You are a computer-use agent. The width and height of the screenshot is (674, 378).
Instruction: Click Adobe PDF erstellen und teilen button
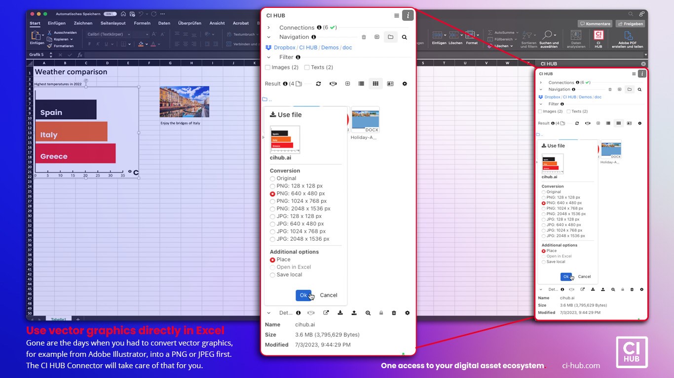(628, 39)
